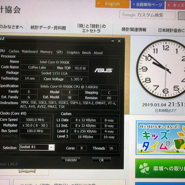Click the Stepping value C

pyautogui.click(x=109, y=93)
